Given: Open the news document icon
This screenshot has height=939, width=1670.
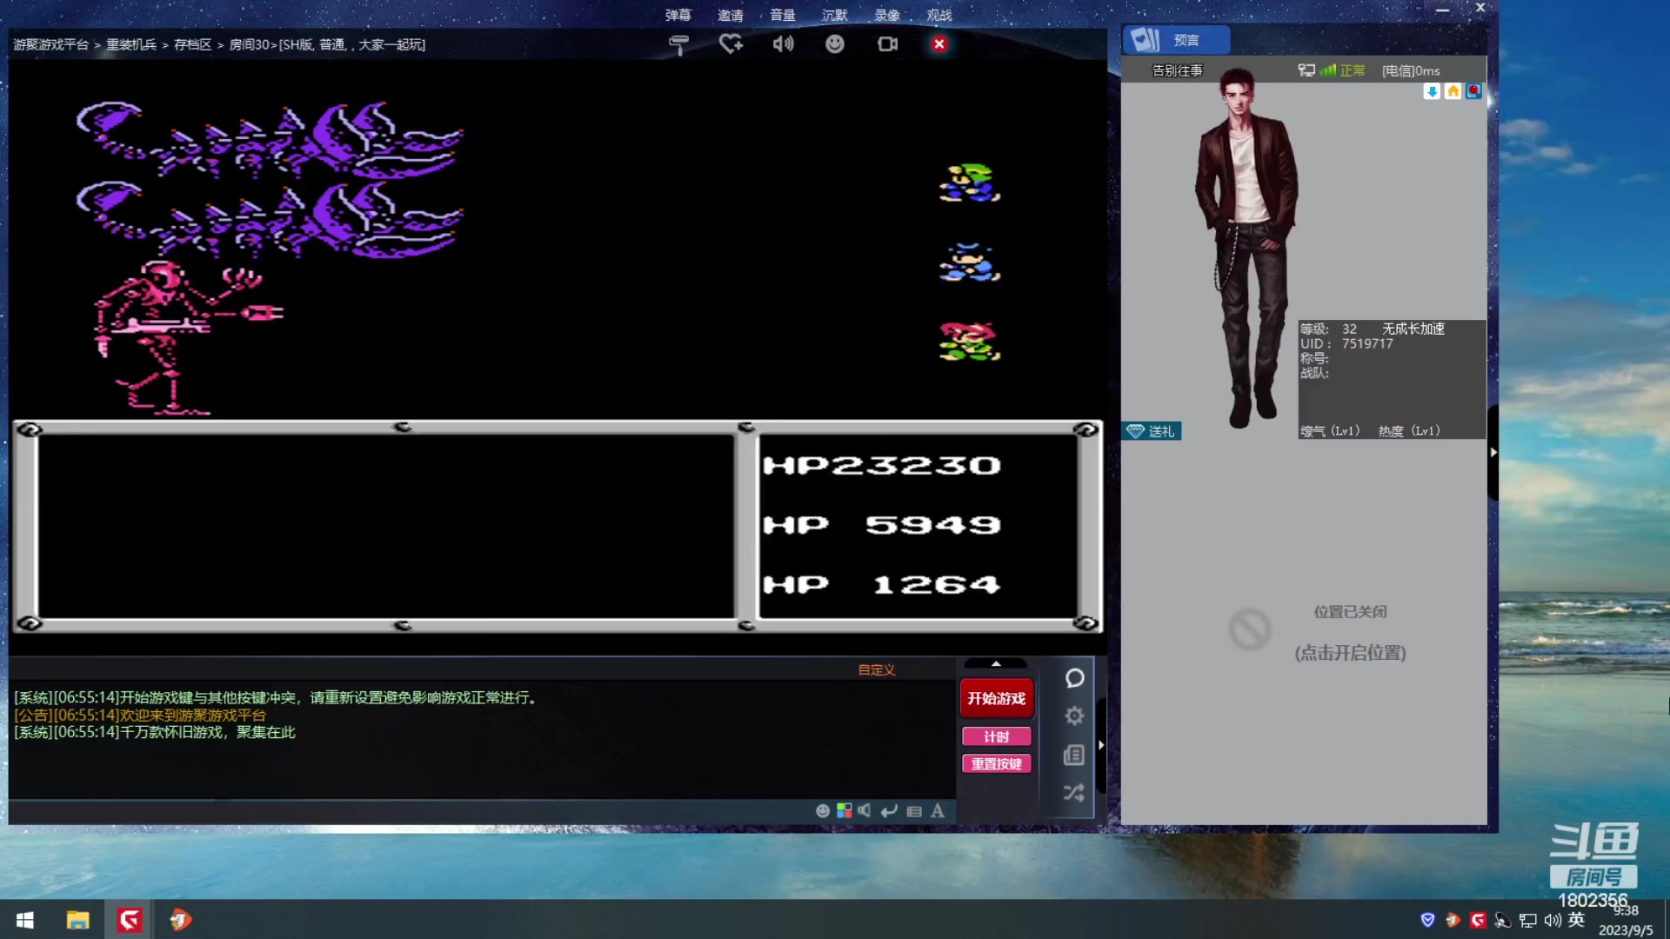Looking at the screenshot, I should 1074,755.
